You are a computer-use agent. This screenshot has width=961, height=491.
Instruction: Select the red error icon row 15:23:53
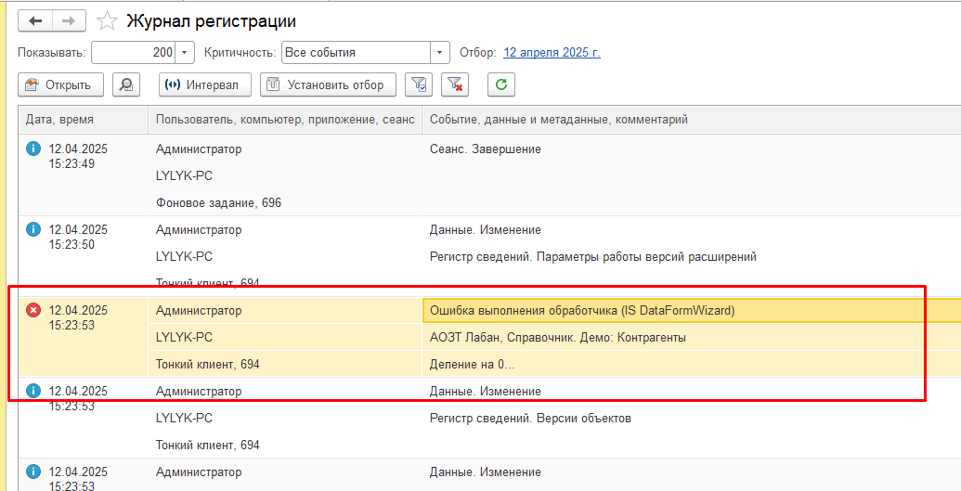33,311
